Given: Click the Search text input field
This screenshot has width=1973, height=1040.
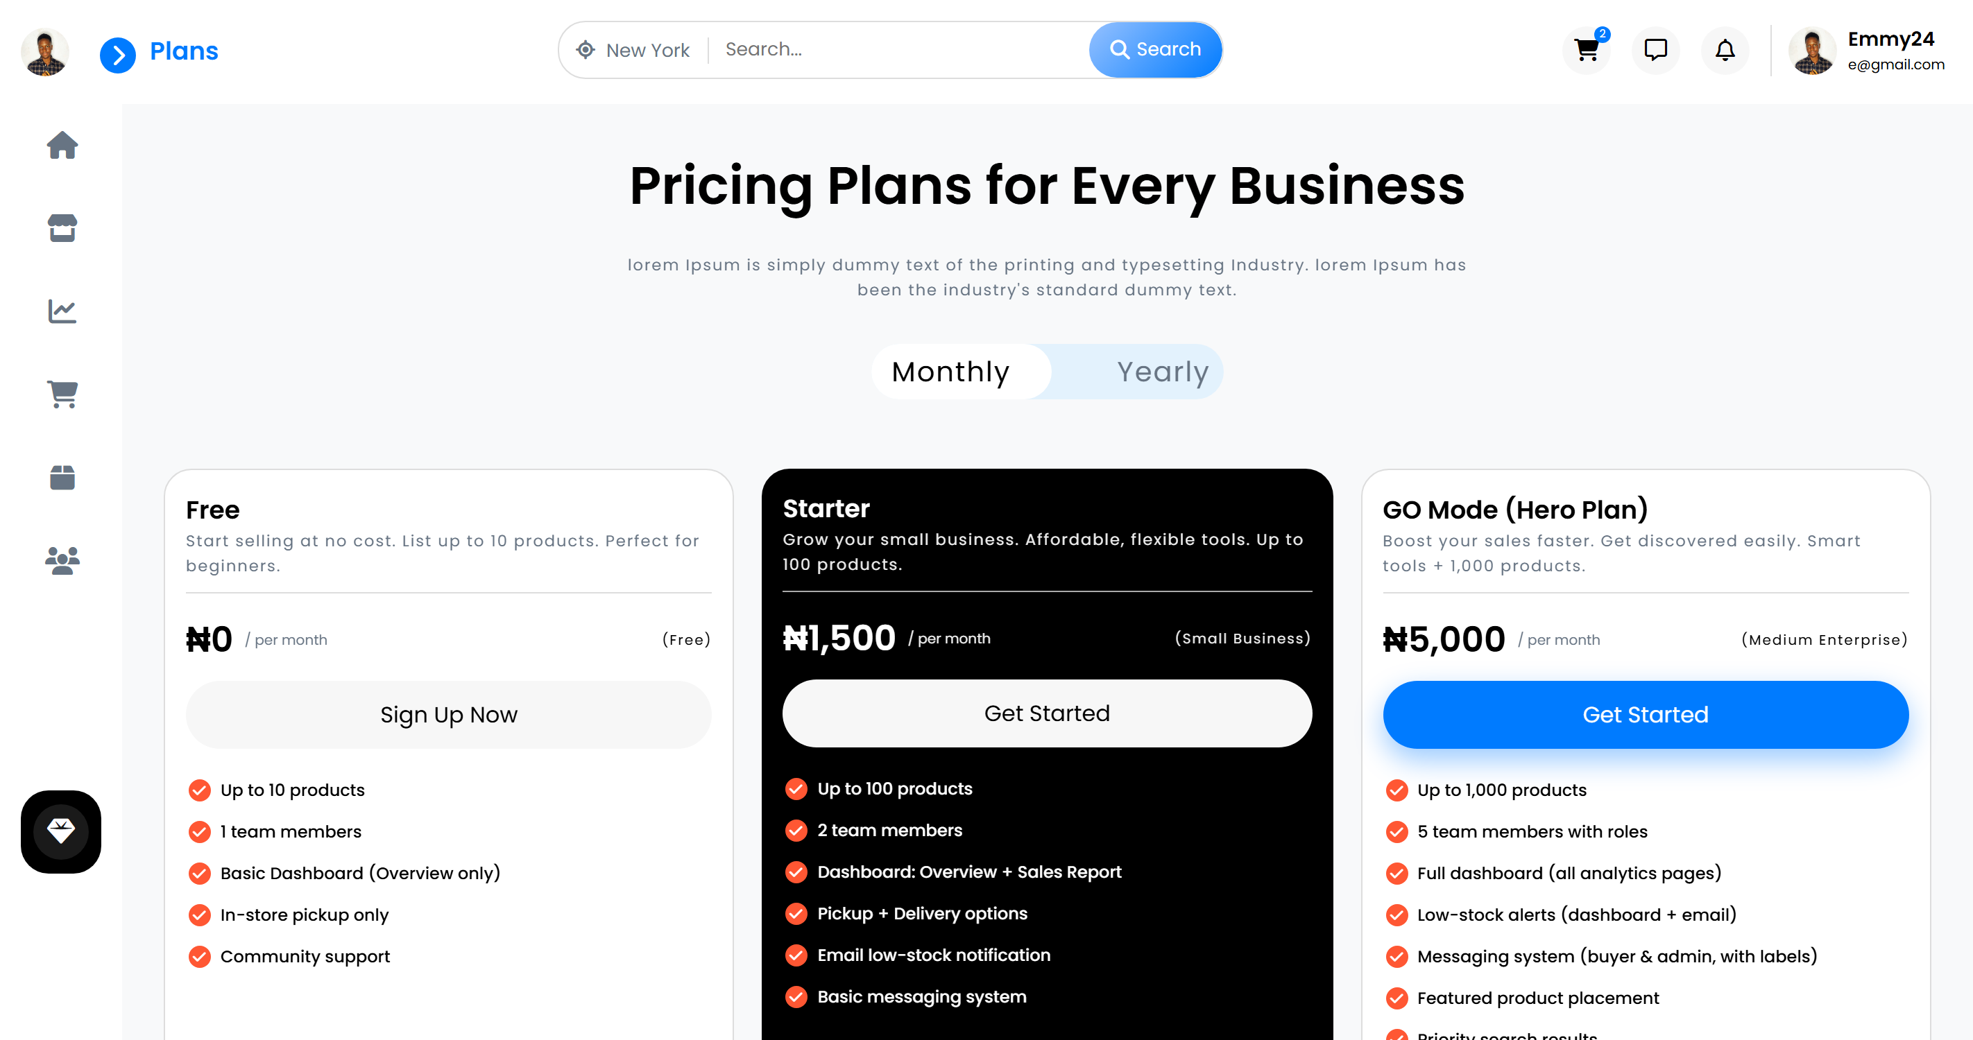Looking at the screenshot, I should coord(881,49).
